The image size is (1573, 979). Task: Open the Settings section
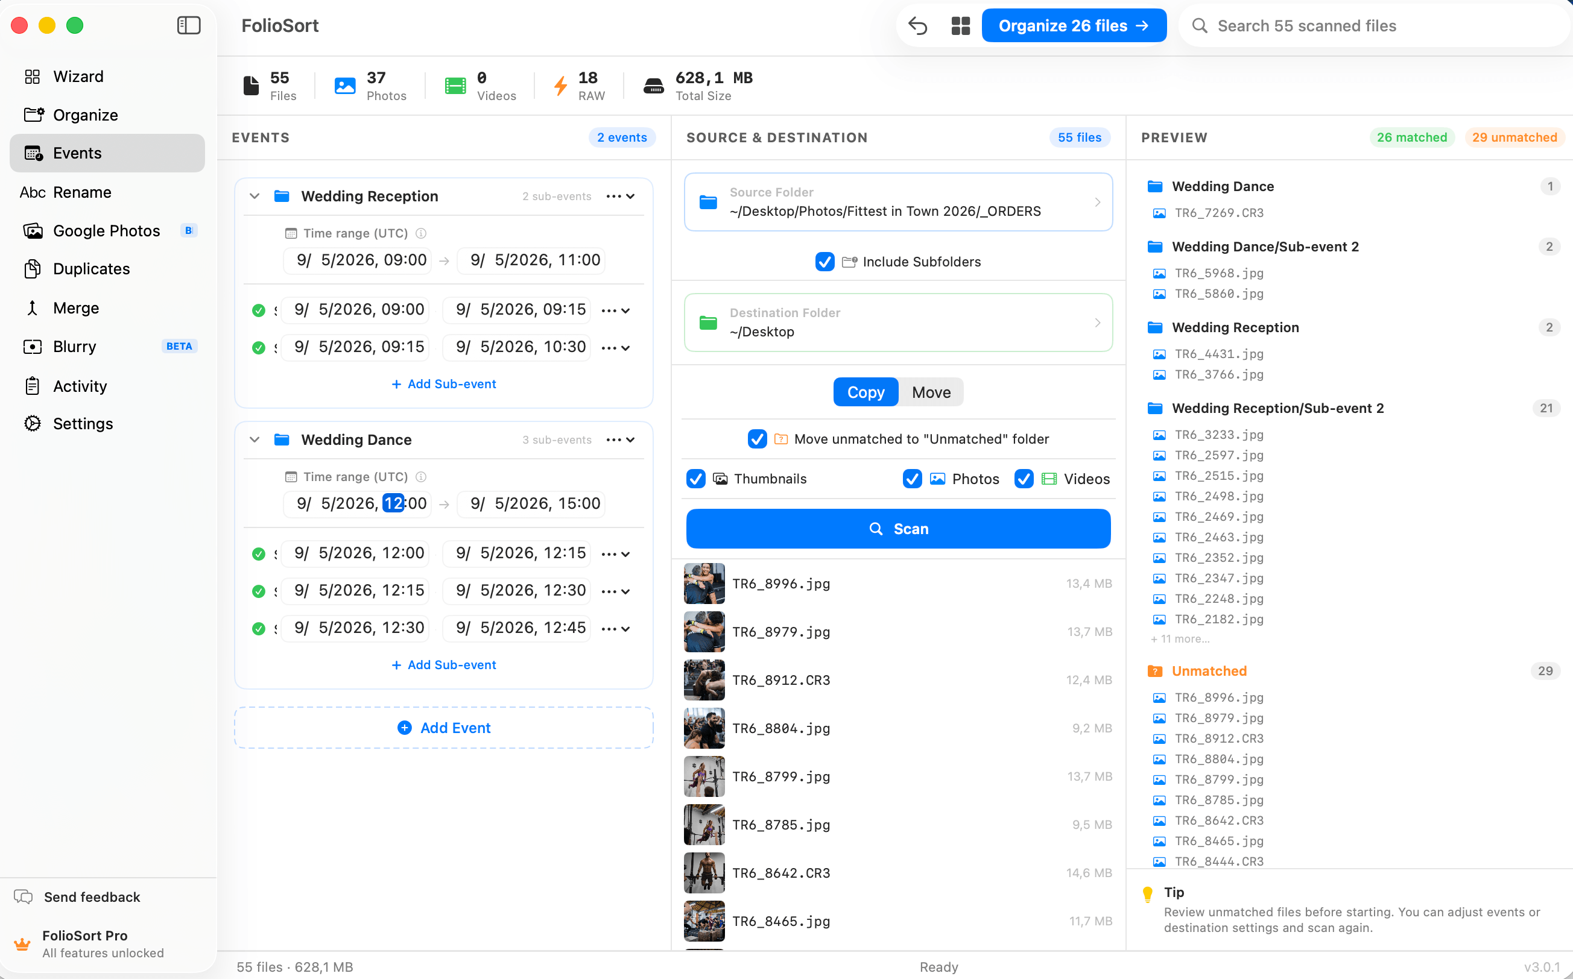click(107, 423)
